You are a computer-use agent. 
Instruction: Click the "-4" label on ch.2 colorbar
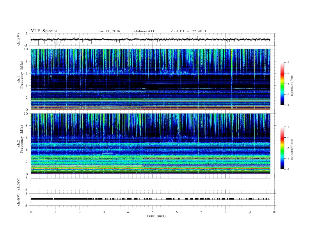[288, 137]
